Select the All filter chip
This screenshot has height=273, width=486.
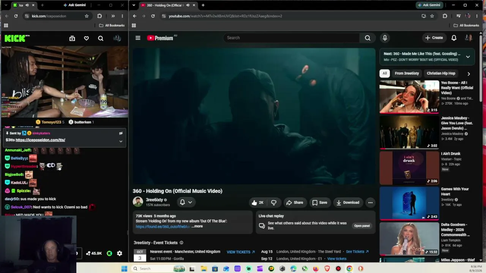coord(385,74)
